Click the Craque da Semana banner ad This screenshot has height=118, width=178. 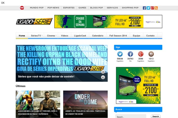[108, 22]
